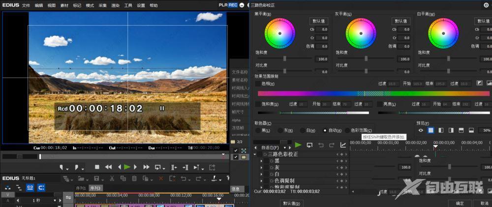Click 默认值 button under 黑平衡
Image resolution: width=492 pixels, height=207 pixels.
tap(319, 21)
